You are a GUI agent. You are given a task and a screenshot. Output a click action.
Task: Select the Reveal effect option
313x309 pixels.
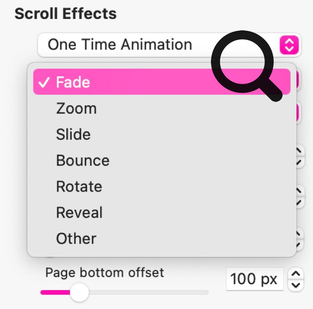(79, 213)
